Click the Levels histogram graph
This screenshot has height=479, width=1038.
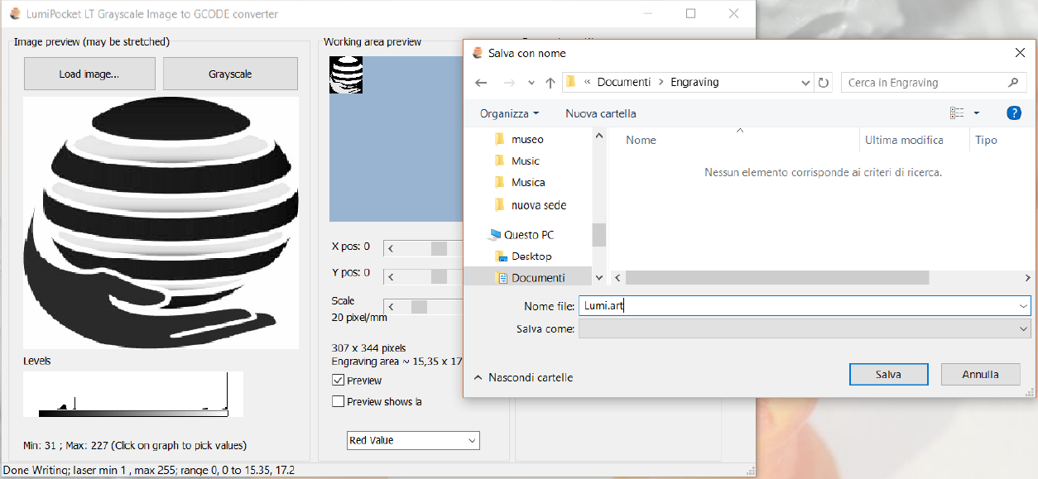point(133,394)
